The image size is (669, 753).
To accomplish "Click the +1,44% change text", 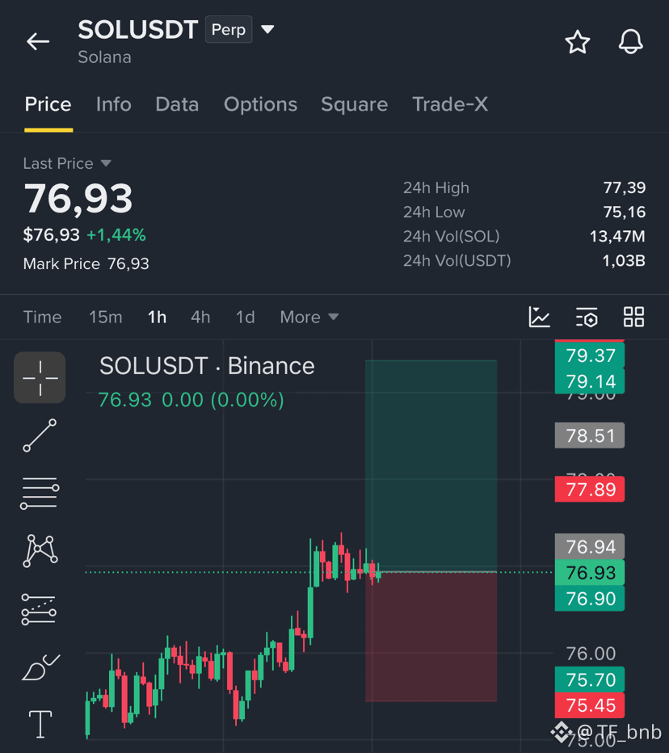I will point(116,235).
